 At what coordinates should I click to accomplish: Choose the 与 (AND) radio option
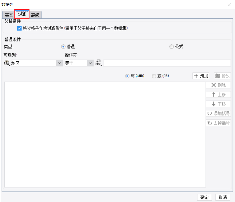pyautogui.click(x=127, y=76)
